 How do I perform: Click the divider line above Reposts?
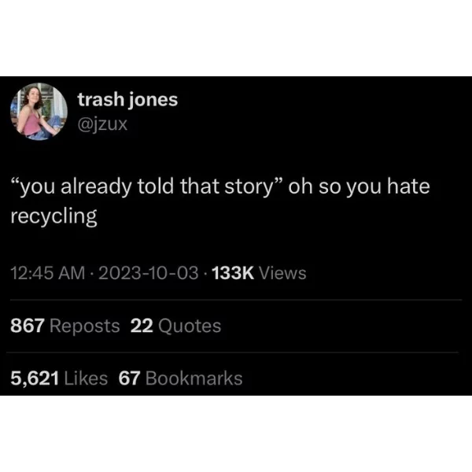[236, 300]
